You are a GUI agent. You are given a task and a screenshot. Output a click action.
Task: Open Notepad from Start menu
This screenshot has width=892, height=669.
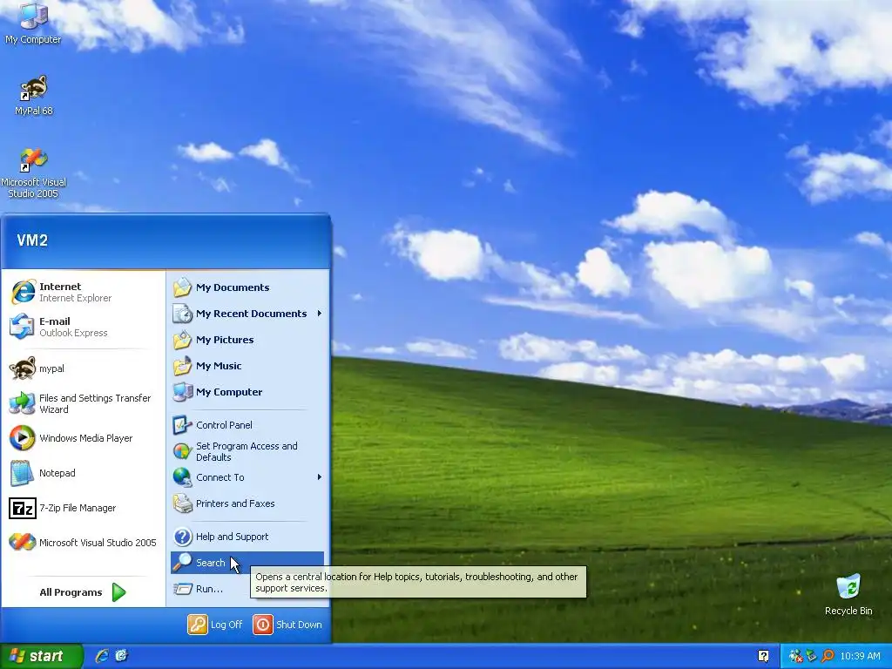click(x=84, y=473)
